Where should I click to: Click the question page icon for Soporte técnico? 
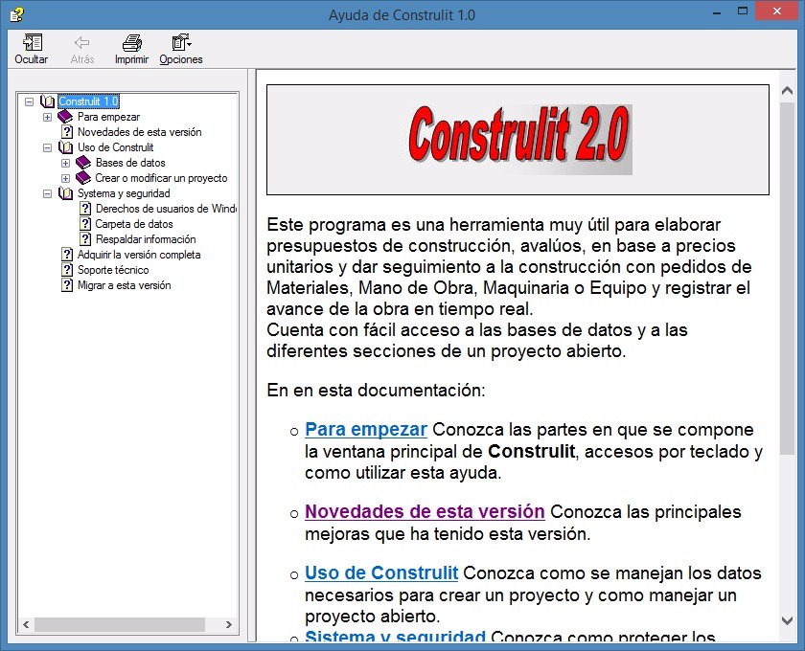pyautogui.click(x=67, y=270)
